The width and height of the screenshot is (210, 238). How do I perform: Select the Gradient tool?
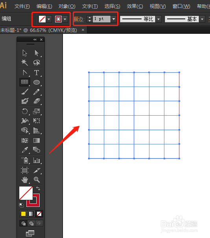(37, 140)
